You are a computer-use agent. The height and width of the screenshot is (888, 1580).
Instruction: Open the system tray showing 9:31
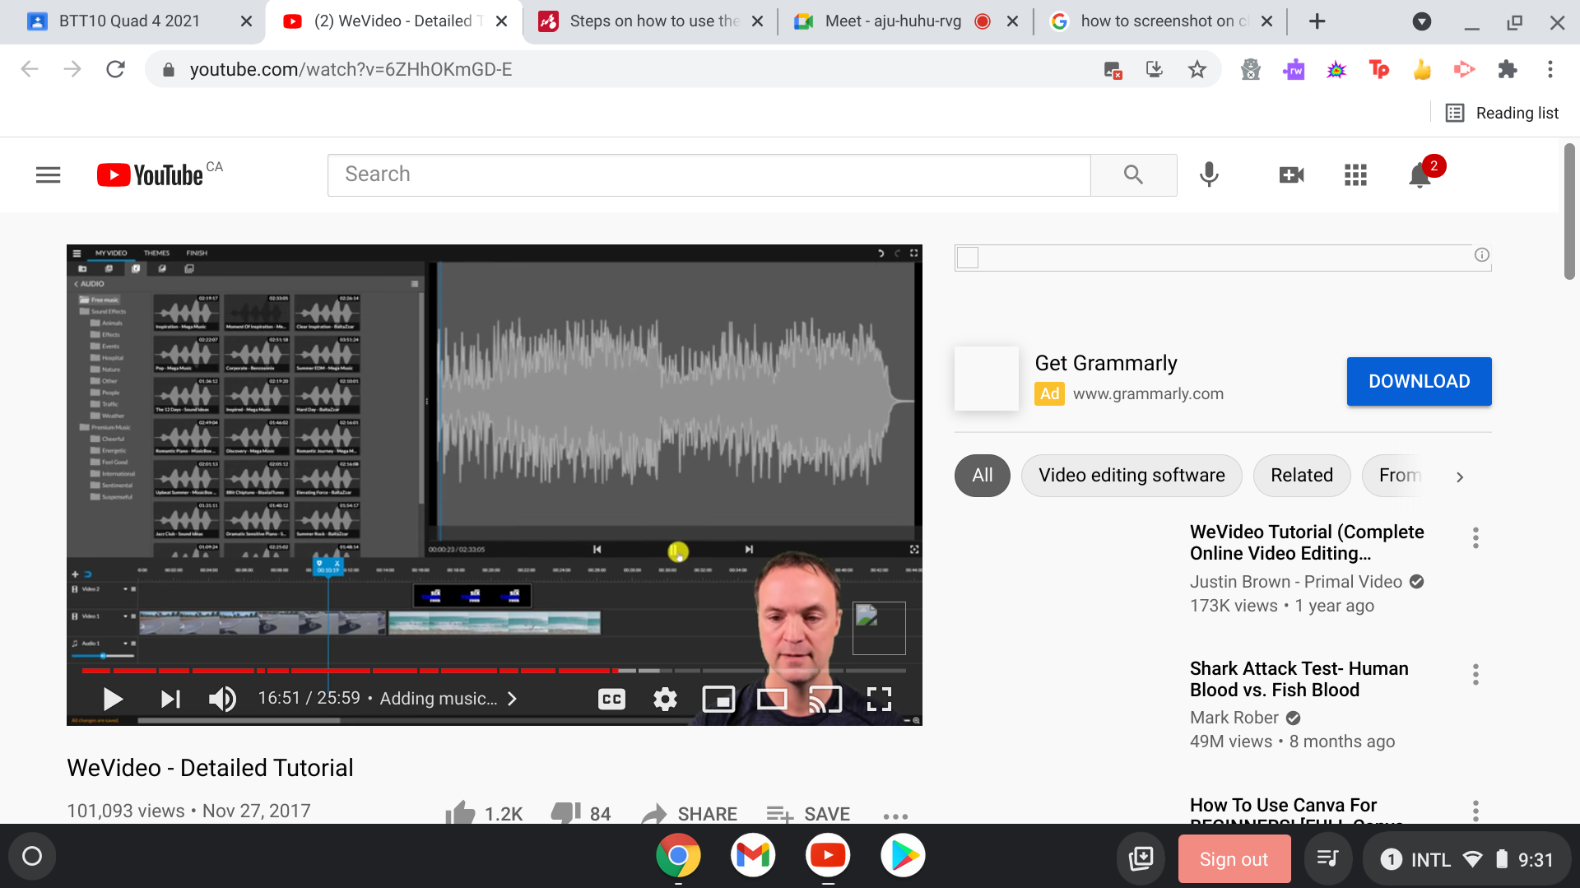(x=1468, y=859)
